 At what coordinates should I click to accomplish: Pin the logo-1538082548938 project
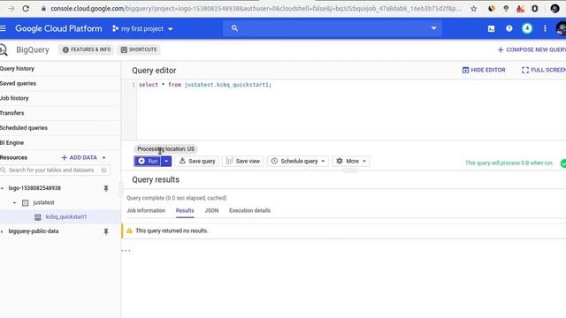[x=106, y=188]
